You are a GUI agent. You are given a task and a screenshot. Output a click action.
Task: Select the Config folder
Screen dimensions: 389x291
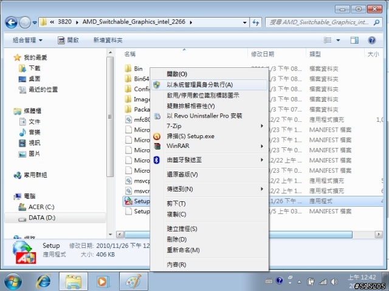pyautogui.click(x=137, y=89)
